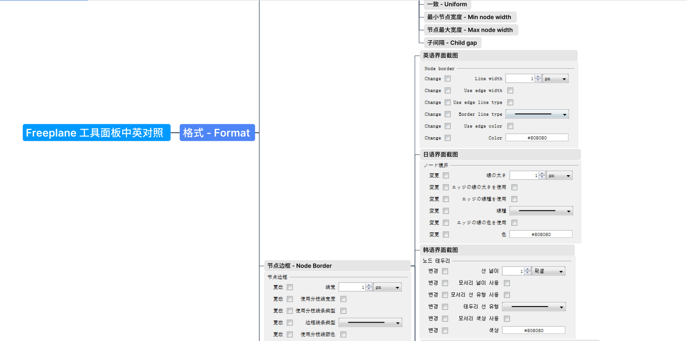Tick Change checkbox in the English Color row

click(448, 138)
